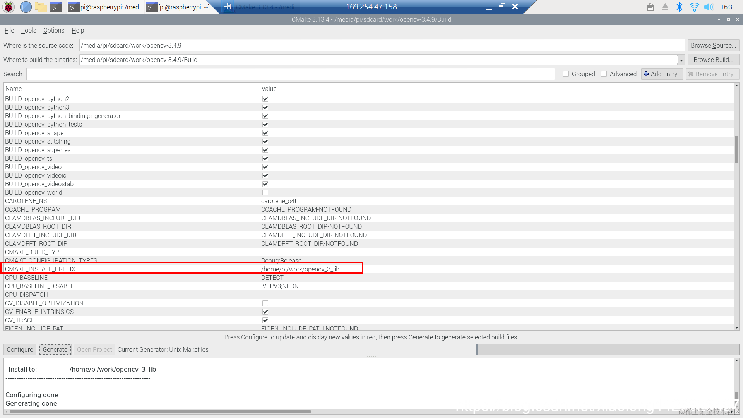Screen dimensions: 743x418
Task: Click the Generate button
Action: 55,349
